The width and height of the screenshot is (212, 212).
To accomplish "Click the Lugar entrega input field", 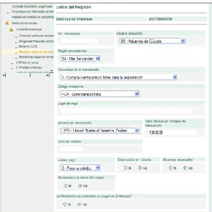I will click(127, 110).
